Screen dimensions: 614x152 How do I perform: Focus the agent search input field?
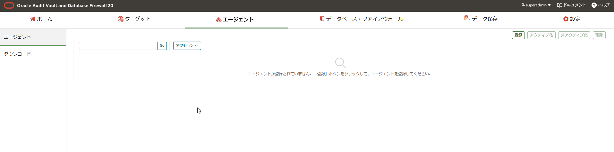(118, 46)
